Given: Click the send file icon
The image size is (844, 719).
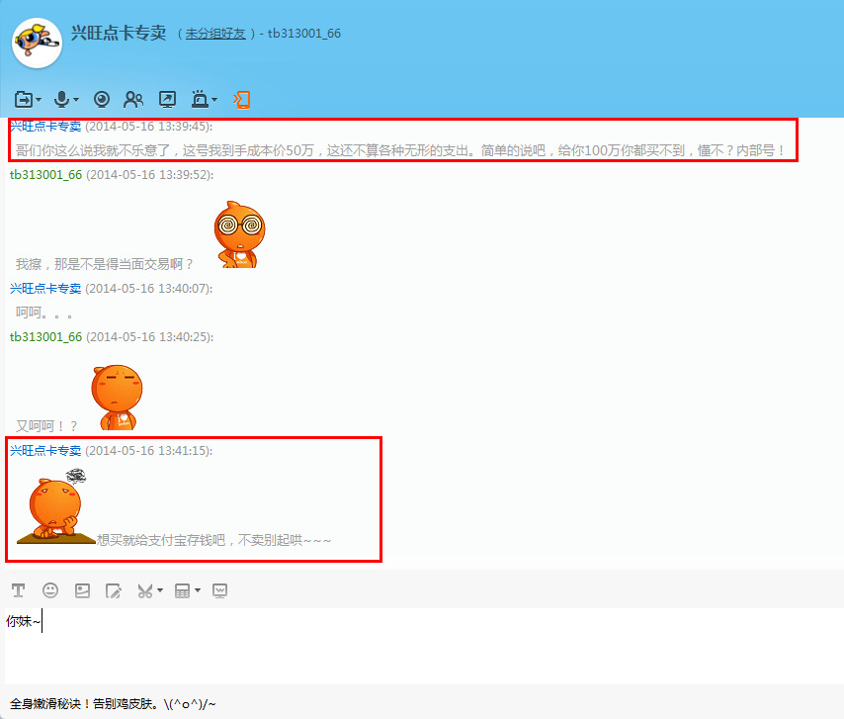Looking at the screenshot, I should click(23, 100).
